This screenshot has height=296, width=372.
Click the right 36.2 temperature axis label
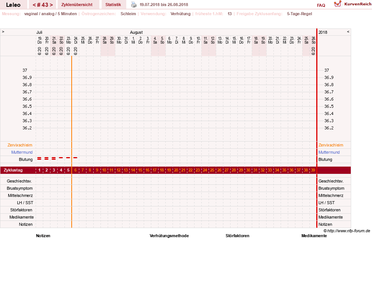pos(329,128)
